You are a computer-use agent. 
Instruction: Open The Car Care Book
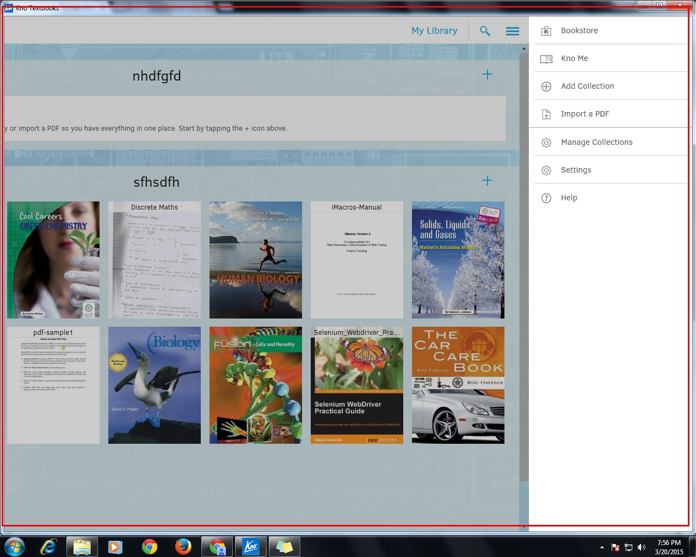(x=458, y=385)
